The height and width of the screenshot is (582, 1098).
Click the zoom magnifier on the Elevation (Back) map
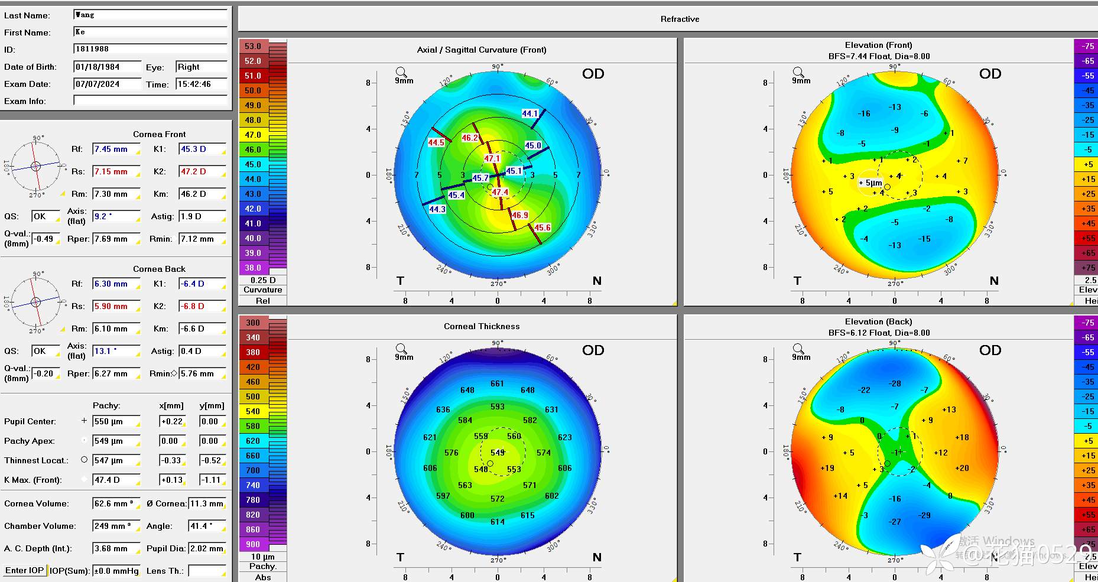click(x=798, y=349)
